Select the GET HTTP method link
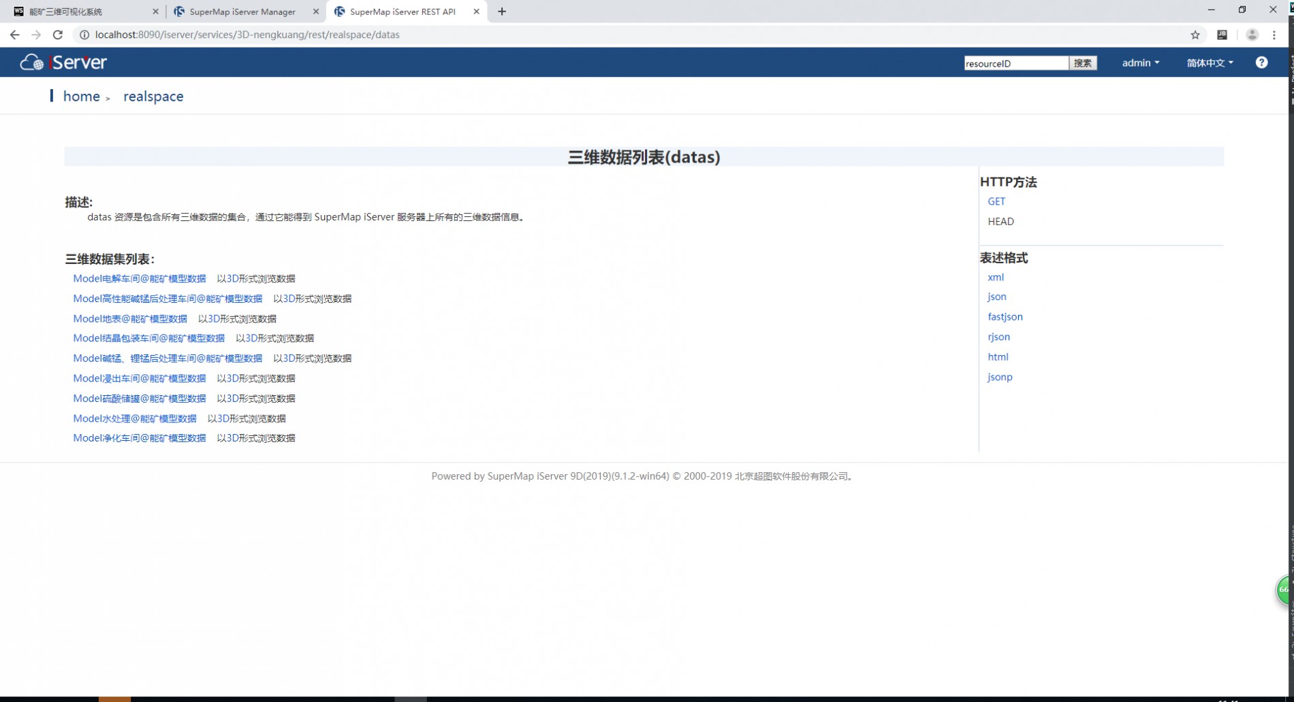The image size is (1294, 702). click(996, 201)
